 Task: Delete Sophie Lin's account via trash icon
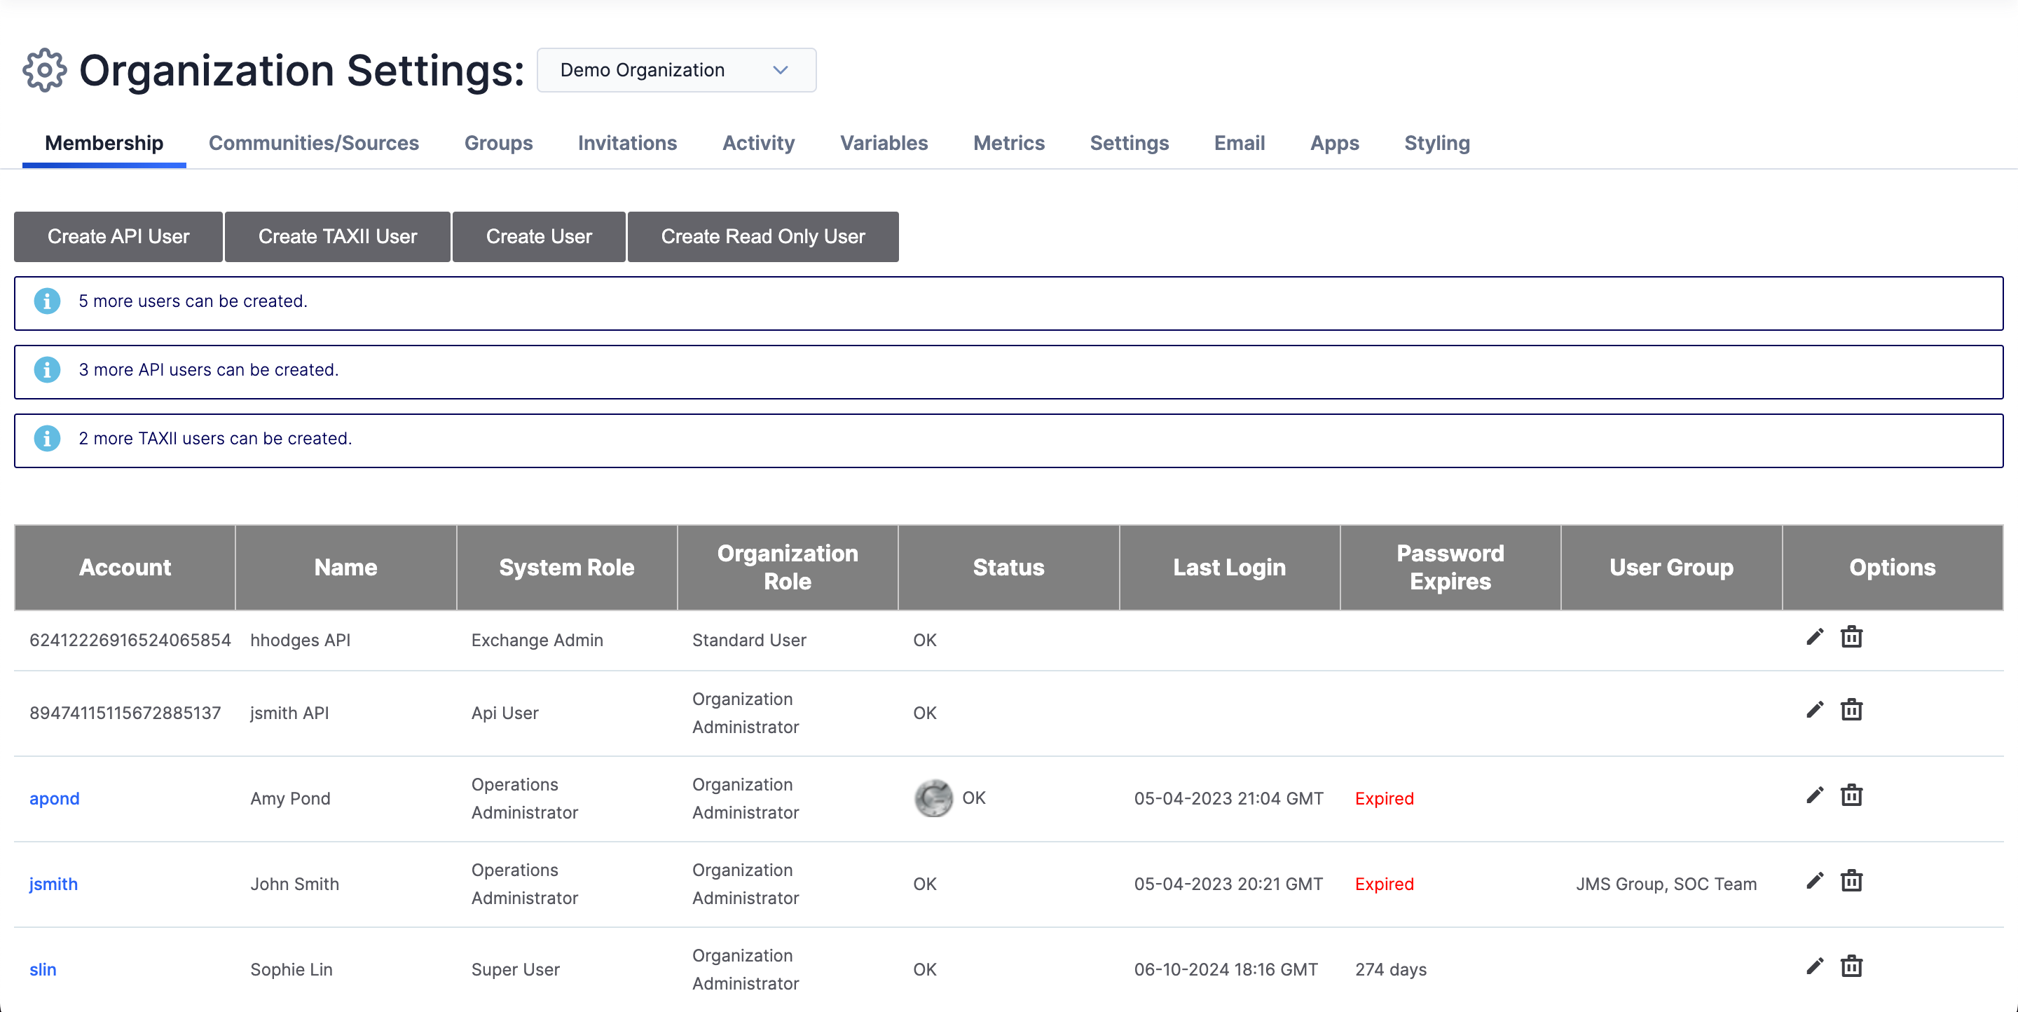(x=1851, y=966)
